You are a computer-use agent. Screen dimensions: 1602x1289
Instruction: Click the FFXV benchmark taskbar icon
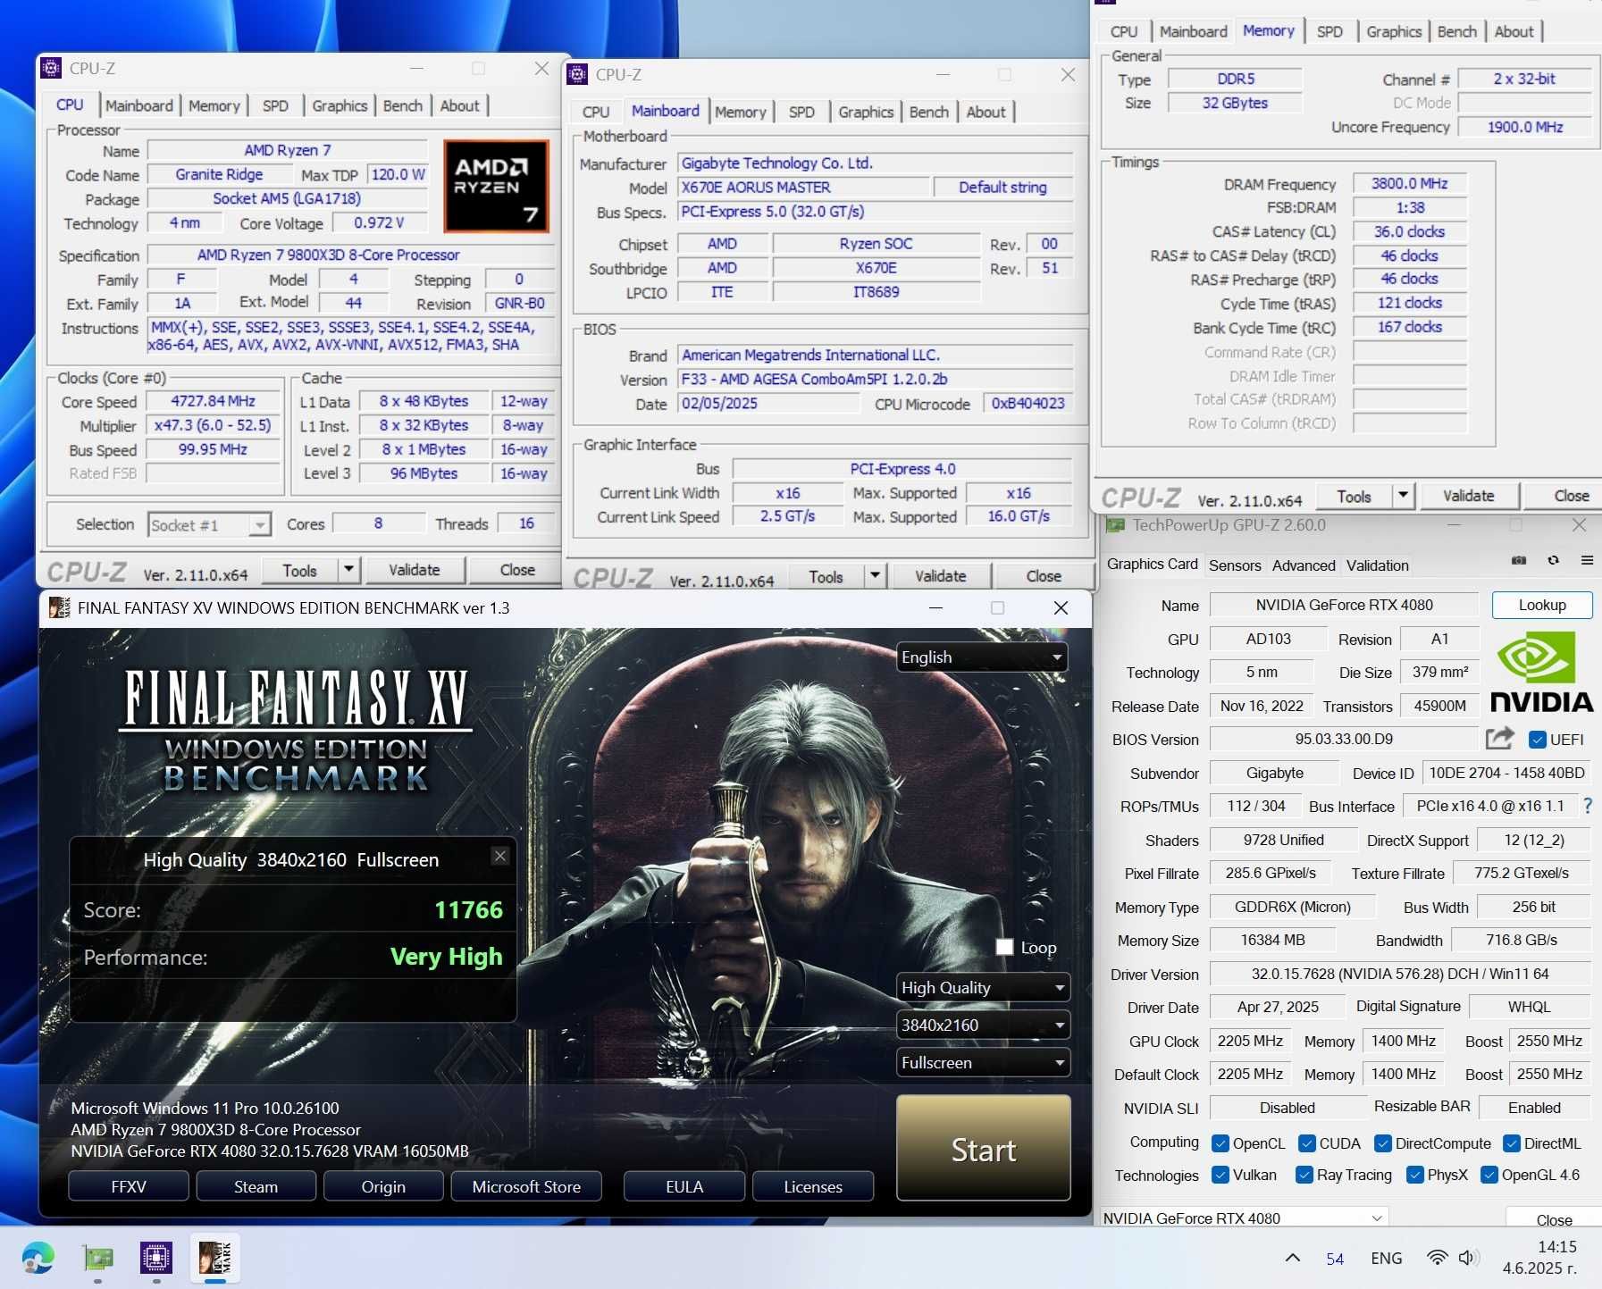click(214, 1258)
